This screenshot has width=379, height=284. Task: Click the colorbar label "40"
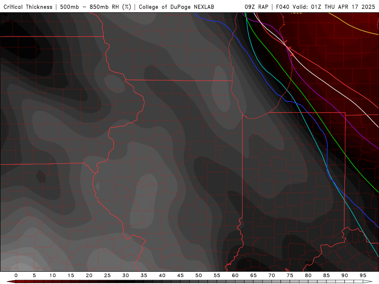tap(162, 275)
